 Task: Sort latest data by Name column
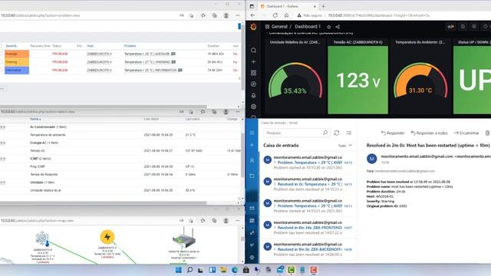[35, 119]
